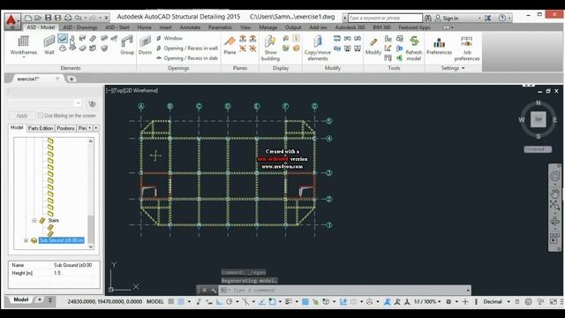Click the search binoculars icon
This screenshot has width=565, height=318.
427,18
